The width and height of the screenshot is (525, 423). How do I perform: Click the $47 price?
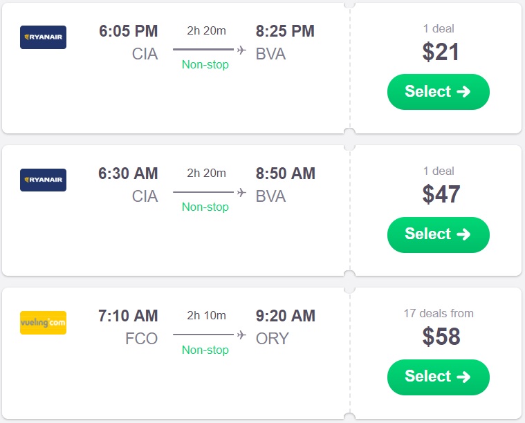(441, 195)
